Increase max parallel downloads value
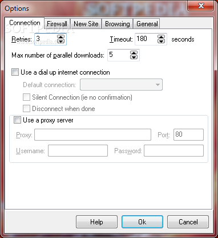The width and height of the screenshot is (218, 238). tap(134, 53)
